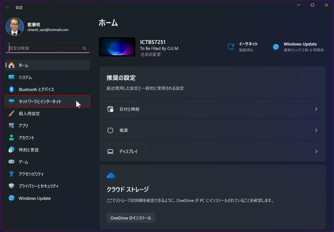Viewport: 334px width, 232px height.
Task: Click the chianti_van@hotmail.com address
Action: coord(48,30)
